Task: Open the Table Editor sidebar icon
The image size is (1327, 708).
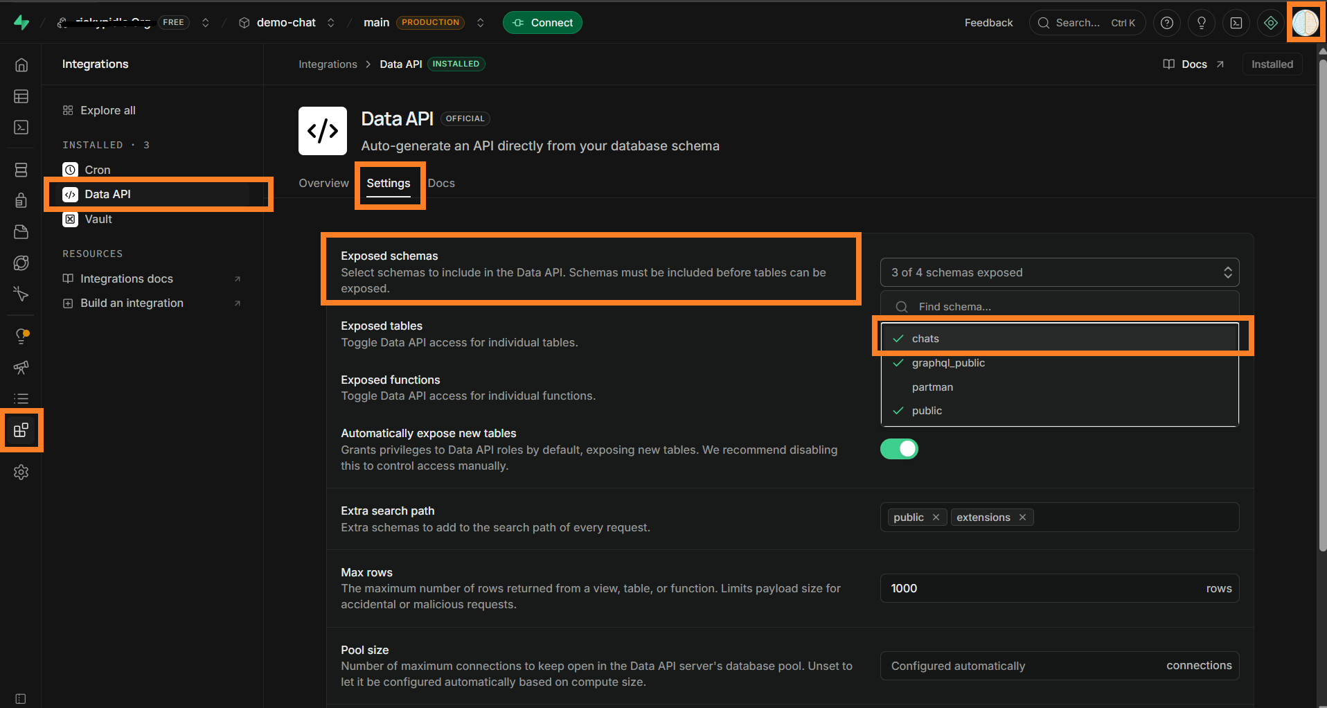Action: click(x=21, y=96)
